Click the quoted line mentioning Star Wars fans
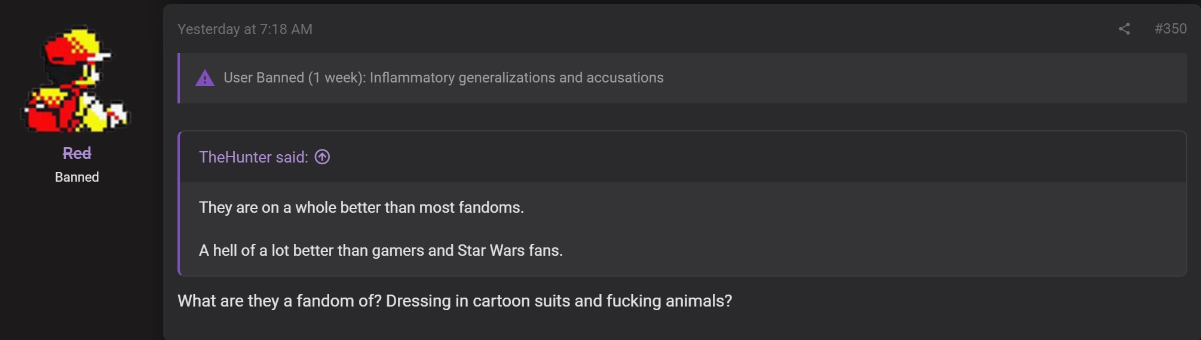1201x340 pixels. pos(381,250)
